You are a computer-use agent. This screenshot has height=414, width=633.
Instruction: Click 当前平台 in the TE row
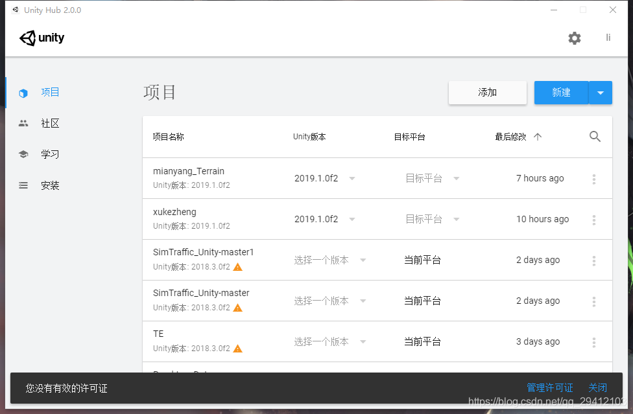click(x=422, y=341)
